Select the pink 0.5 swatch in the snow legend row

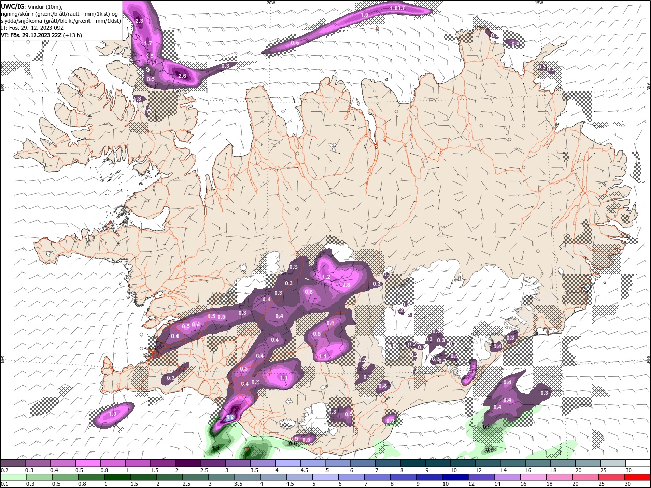[x=88, y=463]
